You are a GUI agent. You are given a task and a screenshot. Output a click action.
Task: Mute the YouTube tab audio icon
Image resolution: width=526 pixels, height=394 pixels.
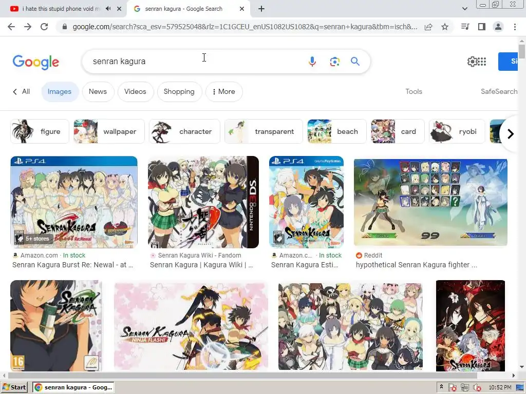click(108, 9)
